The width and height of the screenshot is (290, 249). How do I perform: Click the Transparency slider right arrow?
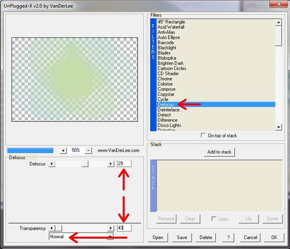click(111, 228)
